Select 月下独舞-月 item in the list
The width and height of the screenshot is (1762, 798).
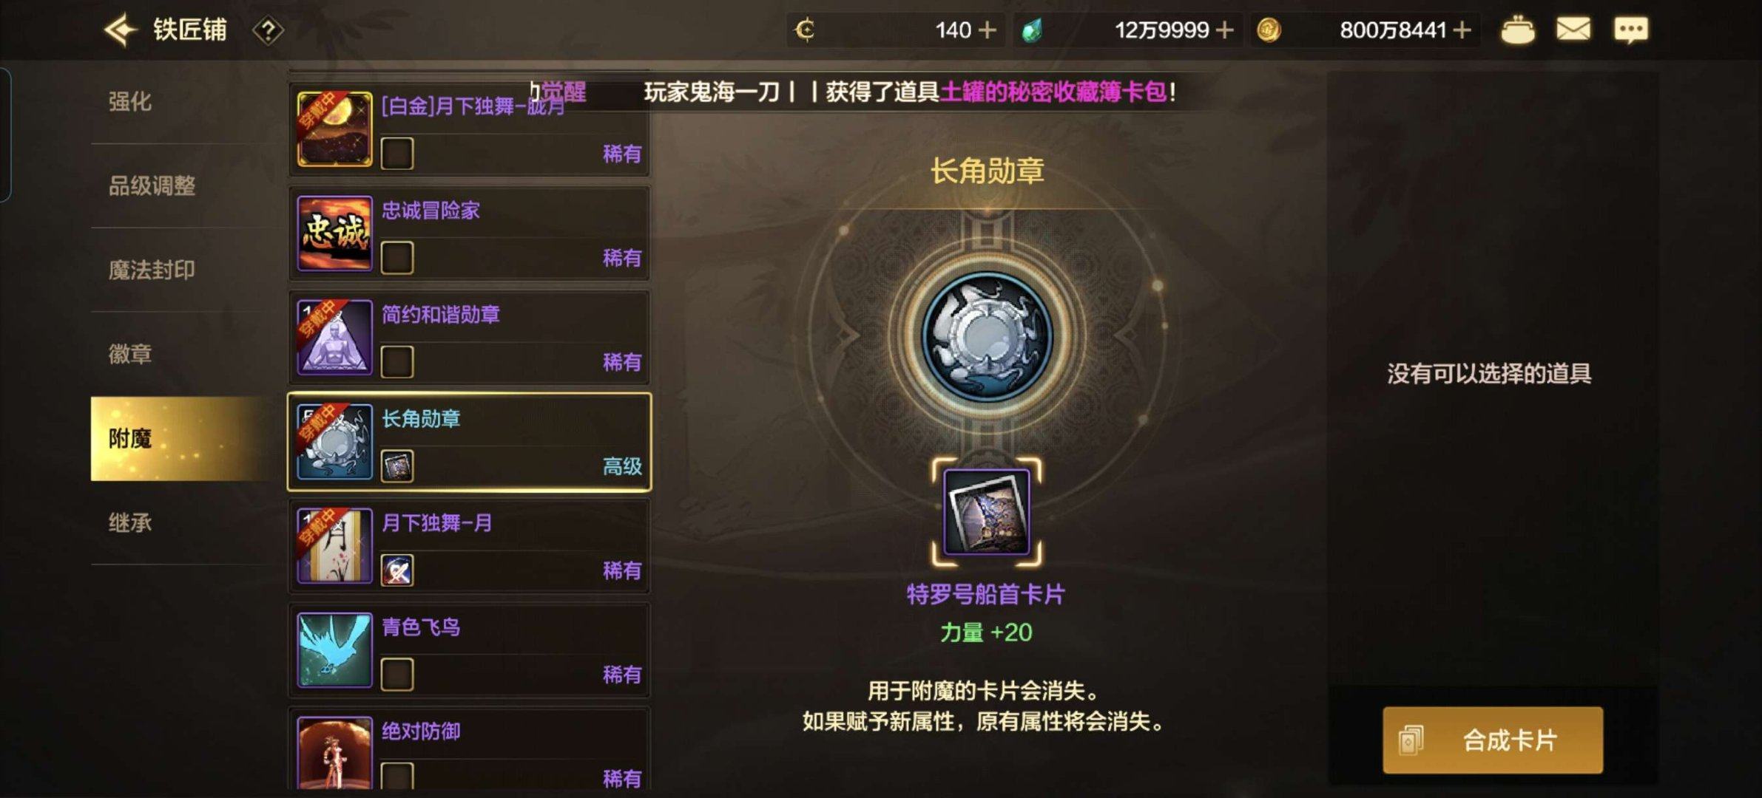tap(469, 546)
